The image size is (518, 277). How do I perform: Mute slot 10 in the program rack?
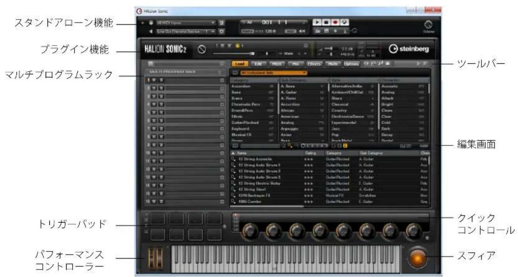tap(154, 153)
